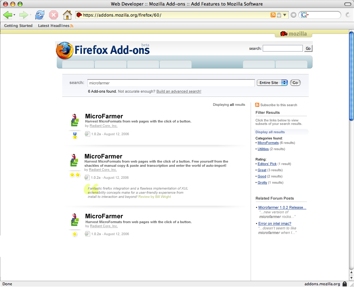This screenshot has height=287, width=354.
Task: Click the third blank navigation tab
Action: [143, 64]
